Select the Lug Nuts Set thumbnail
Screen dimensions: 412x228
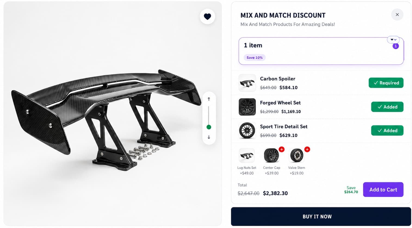pos(247,155)
